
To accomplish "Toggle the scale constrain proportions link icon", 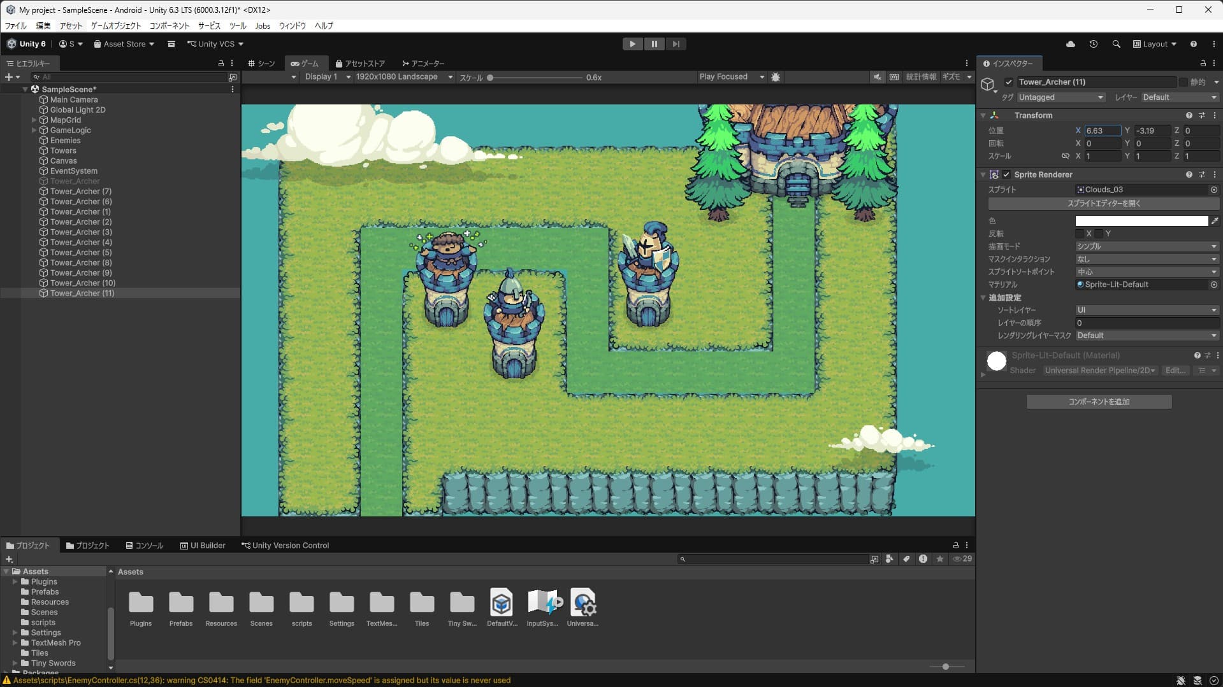I will pyautogui.click(x=1065, y=156).
